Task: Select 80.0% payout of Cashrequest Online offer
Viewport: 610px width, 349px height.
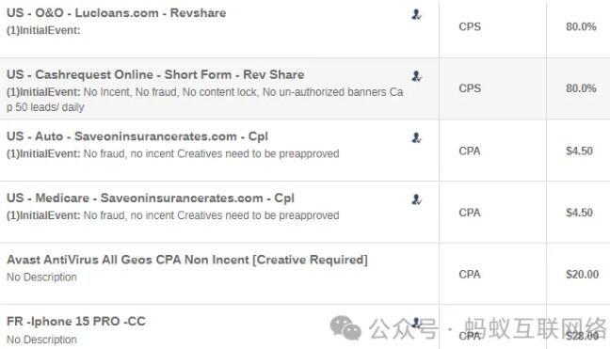Action: tap(581, 88)
